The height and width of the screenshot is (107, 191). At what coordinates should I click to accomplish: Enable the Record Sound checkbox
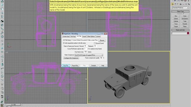point(95,43)
